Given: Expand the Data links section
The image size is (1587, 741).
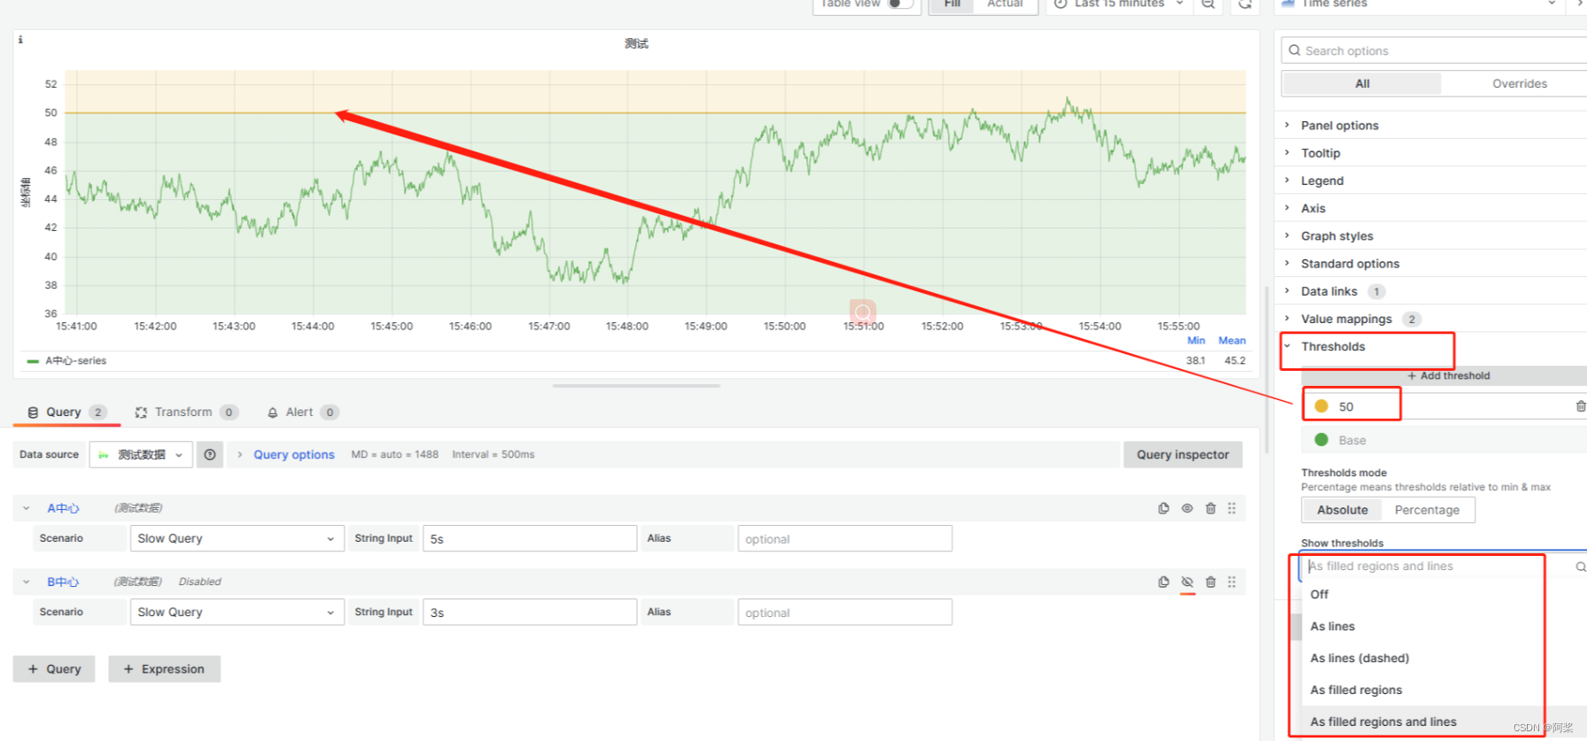Looking at the screenshot, I should pyautogui.click(x=1328, y=291).
